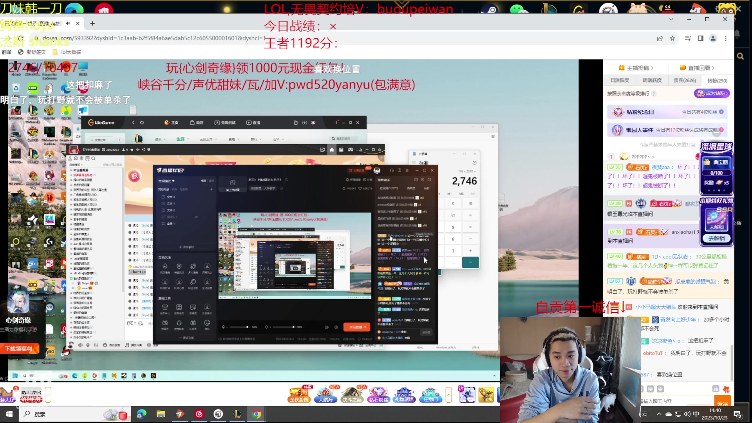Open 直播回看 replay link
The width and height of the screenshot is (752, 423).
coord(699,68)
